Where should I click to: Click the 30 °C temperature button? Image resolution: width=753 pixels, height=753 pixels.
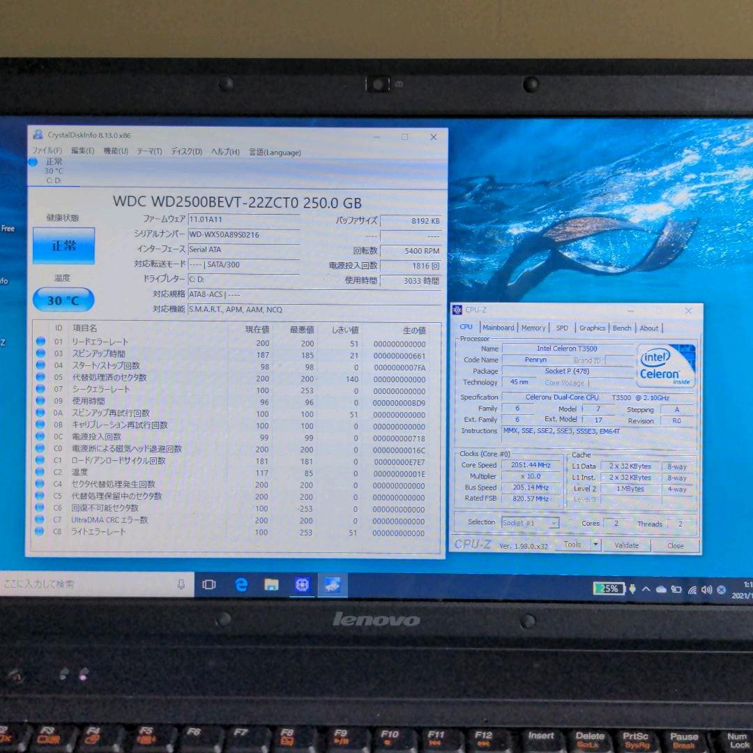click(x=63, y=300)
